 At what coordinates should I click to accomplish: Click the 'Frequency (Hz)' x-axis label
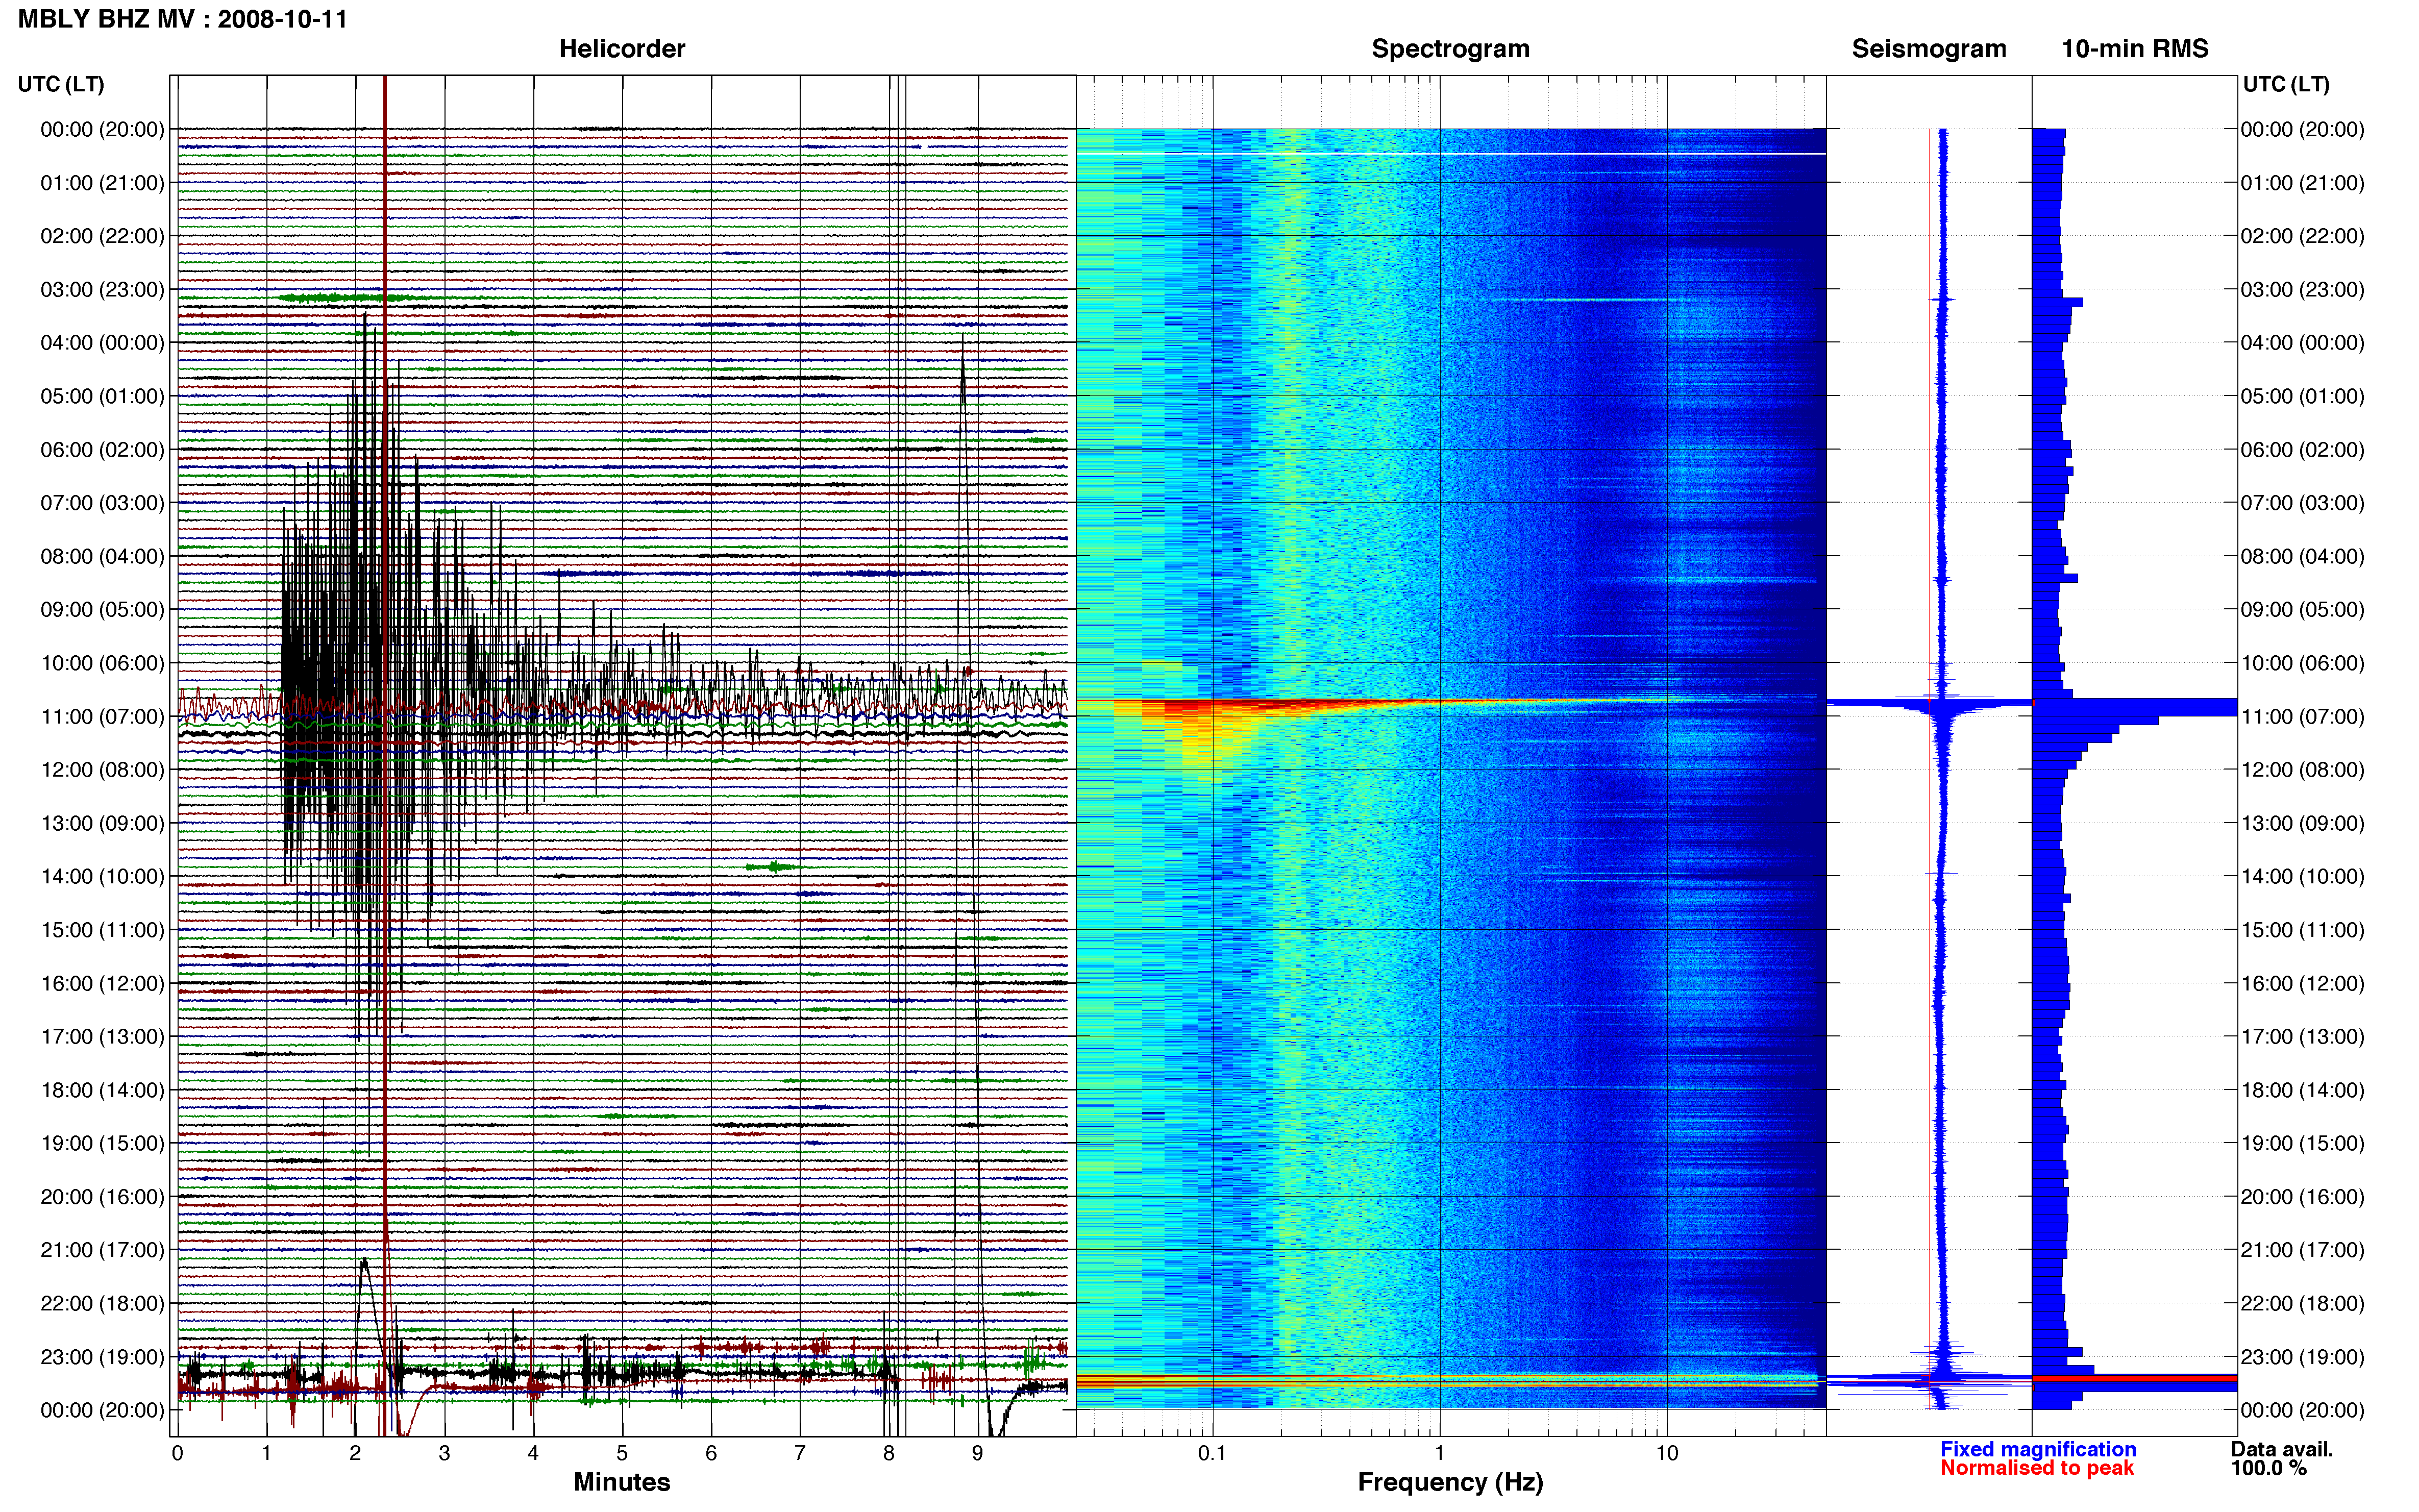[1450, 1483]
